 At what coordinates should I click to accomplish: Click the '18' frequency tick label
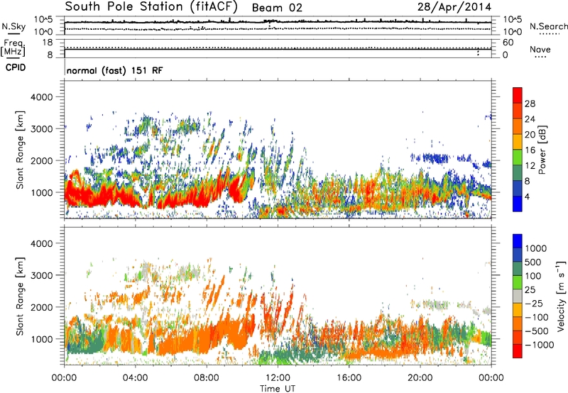click(x=48, y=43)
